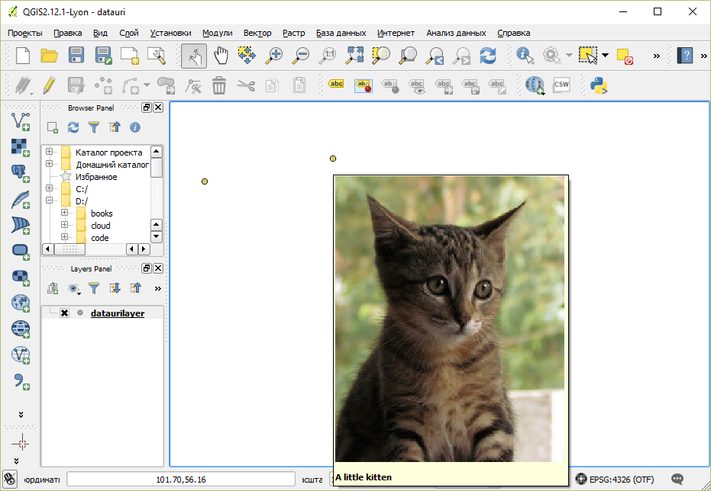Toggle visibility of dataurilayer checkbox
Viewport: 711px width, 491px height.
tap(65, 313)
